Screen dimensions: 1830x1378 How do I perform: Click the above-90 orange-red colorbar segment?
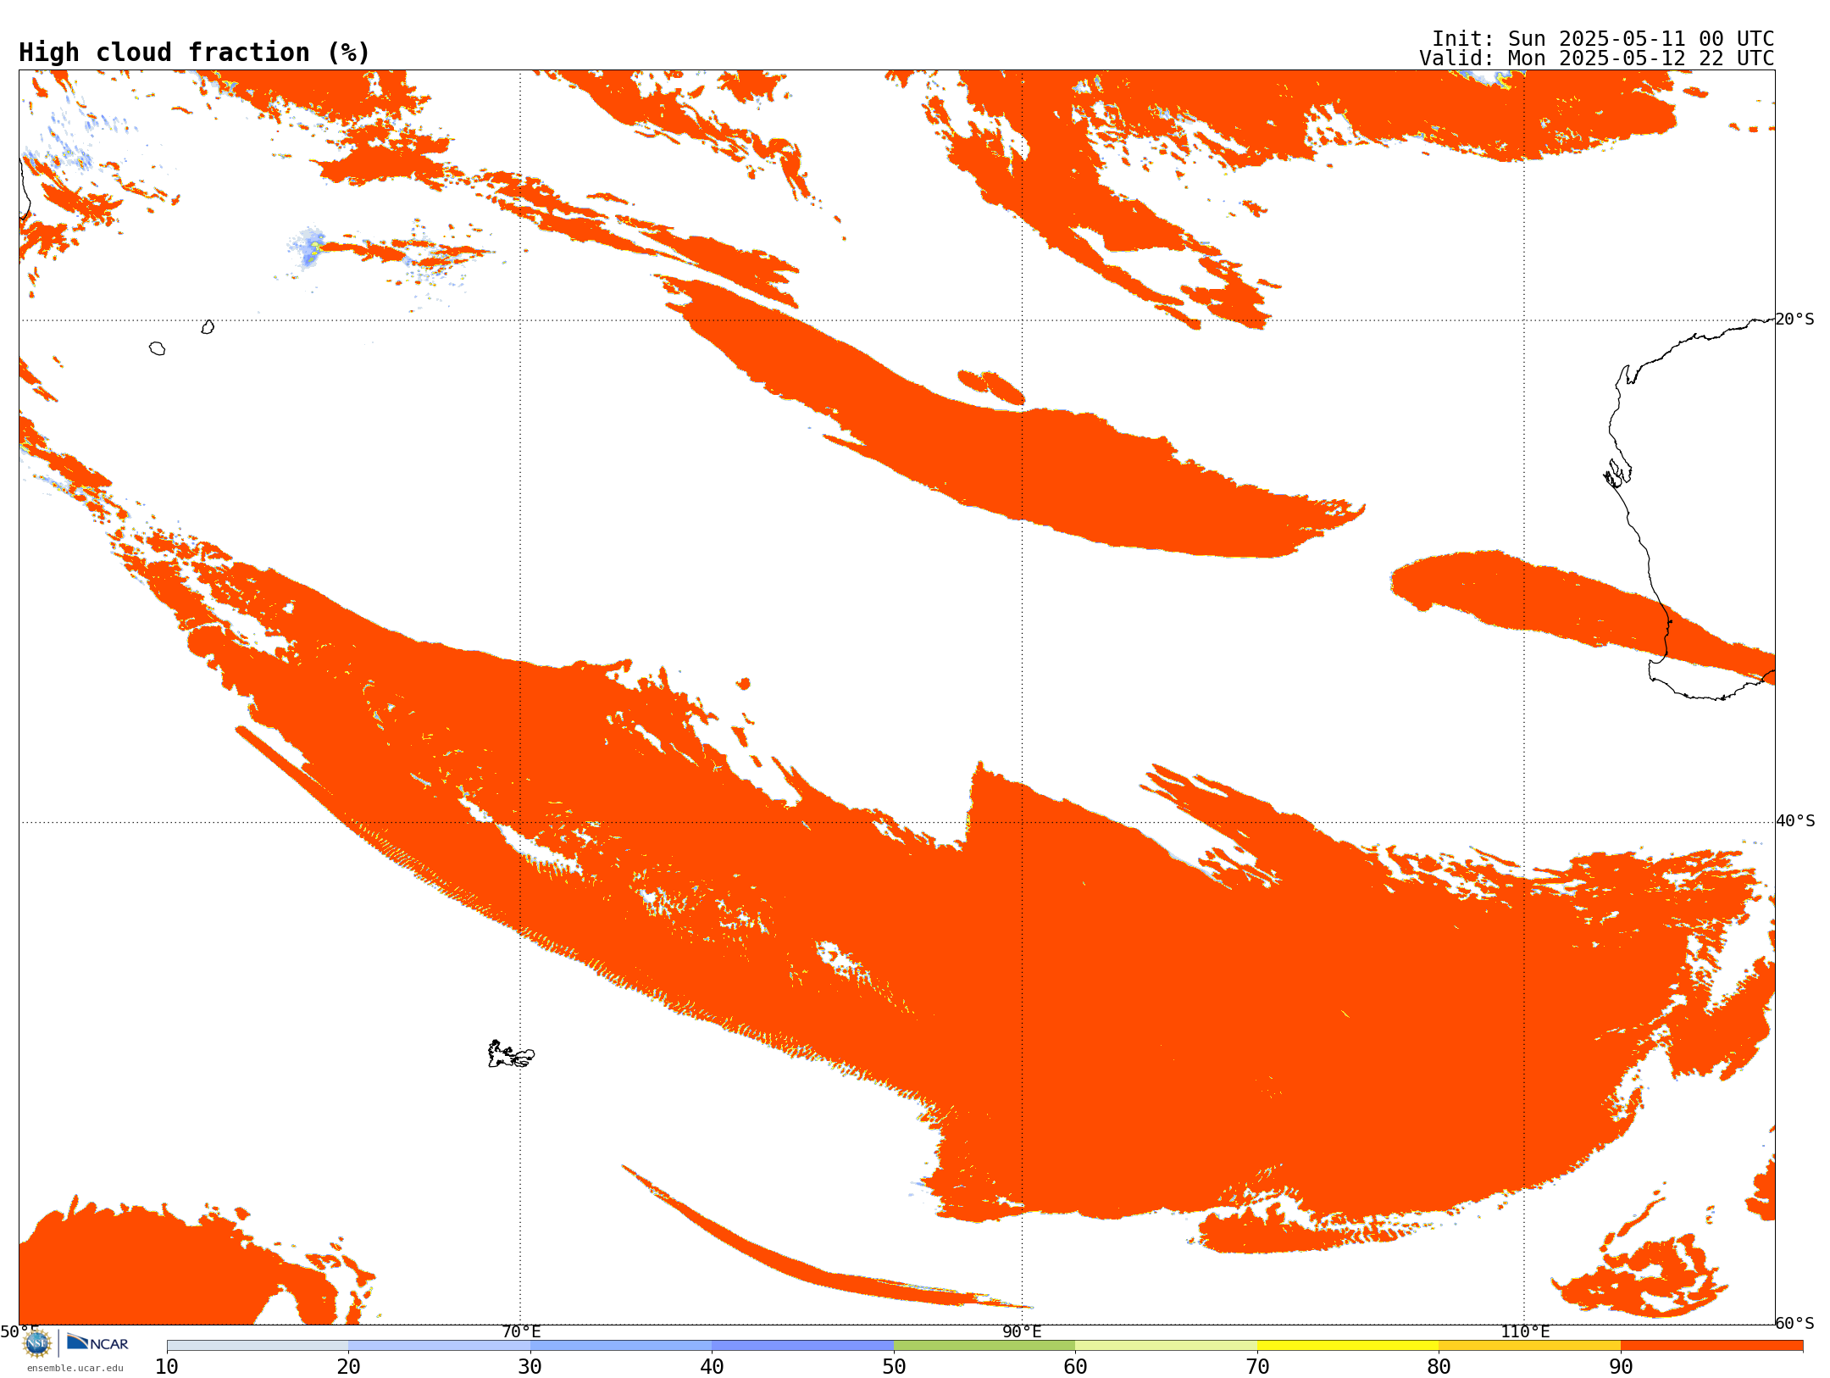[1711, 1346]
